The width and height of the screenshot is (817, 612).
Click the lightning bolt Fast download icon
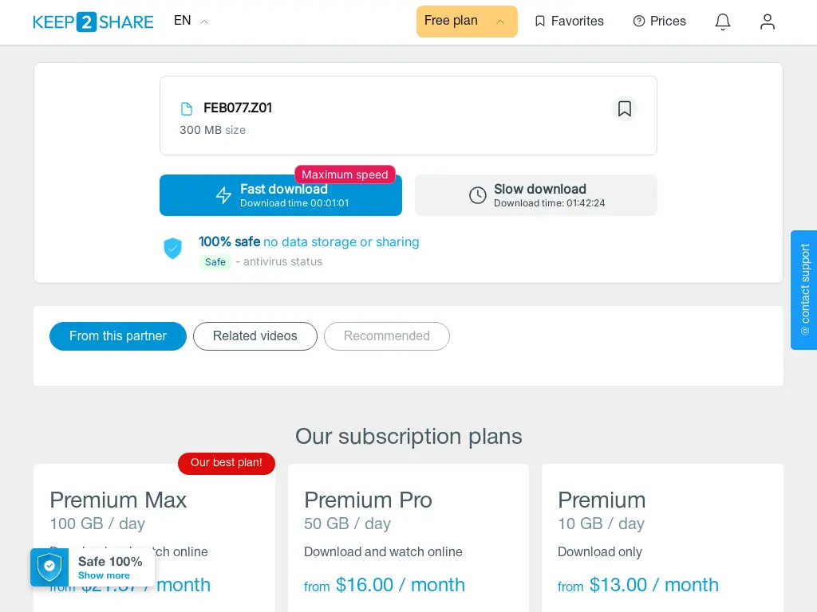(223, 195)
